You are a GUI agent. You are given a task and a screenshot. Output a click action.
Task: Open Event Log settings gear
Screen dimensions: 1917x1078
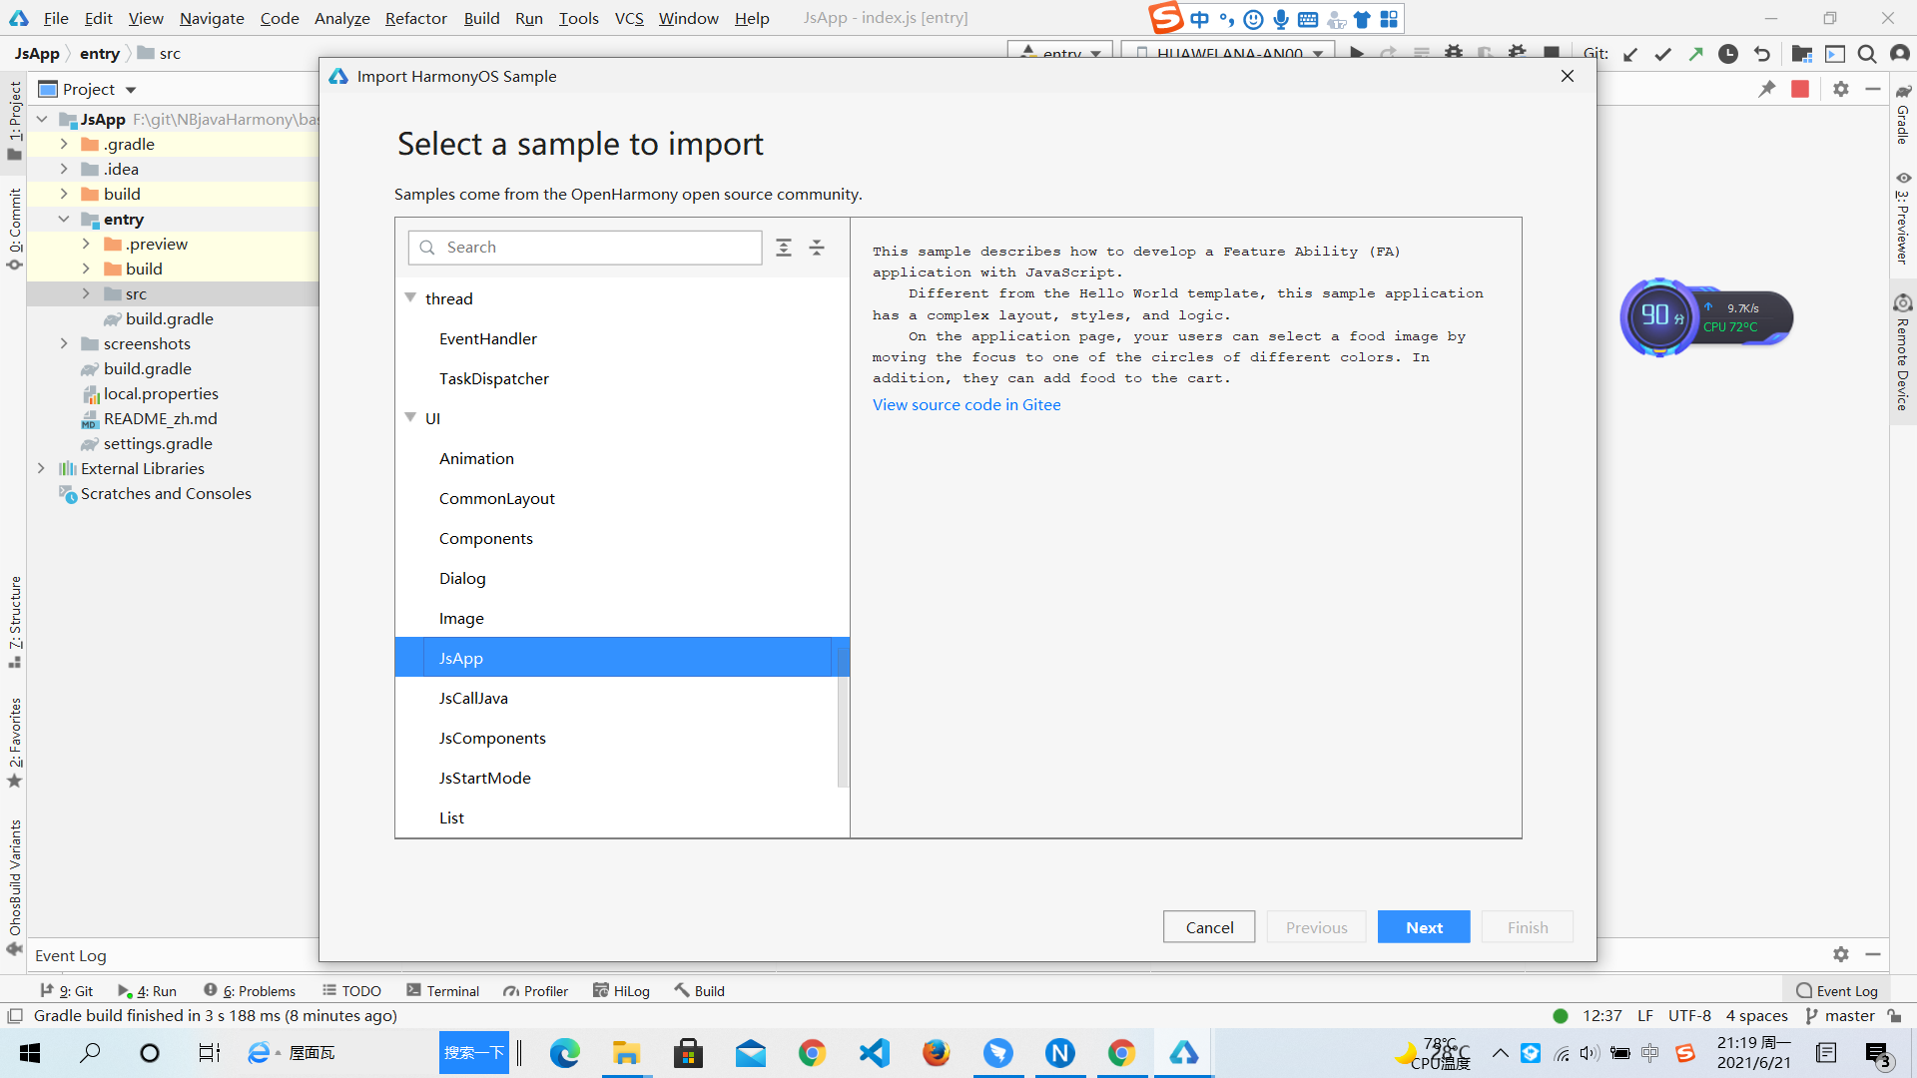[x=1840, y=954]
